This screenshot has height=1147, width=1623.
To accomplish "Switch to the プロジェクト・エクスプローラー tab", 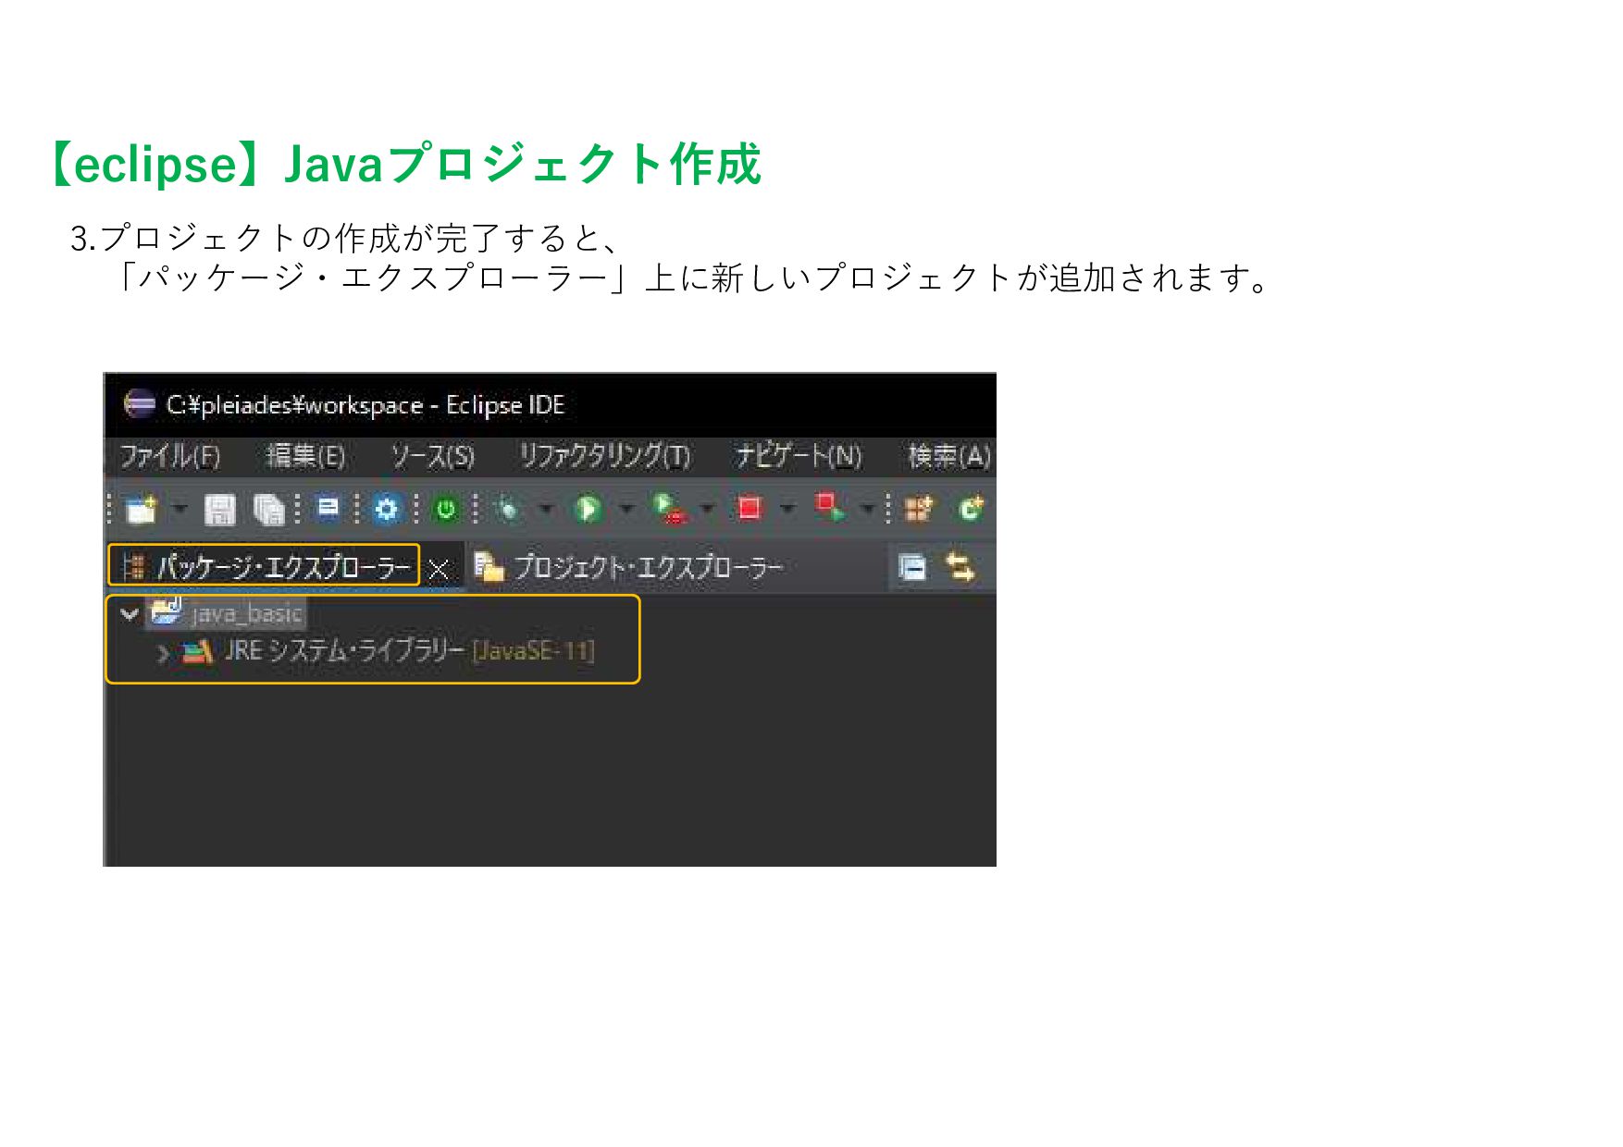I will pyautogui.click(x=628, y=567).
